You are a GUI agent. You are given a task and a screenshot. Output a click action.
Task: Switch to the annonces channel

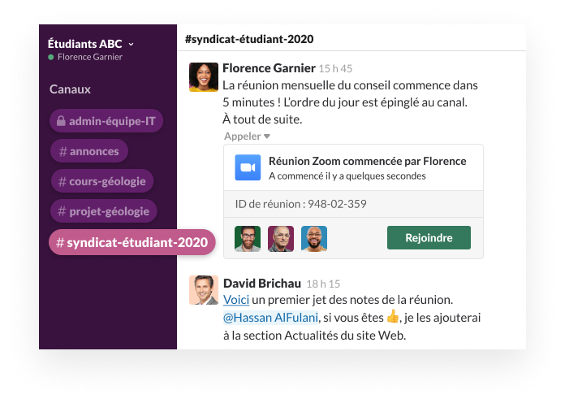(88, 151)
